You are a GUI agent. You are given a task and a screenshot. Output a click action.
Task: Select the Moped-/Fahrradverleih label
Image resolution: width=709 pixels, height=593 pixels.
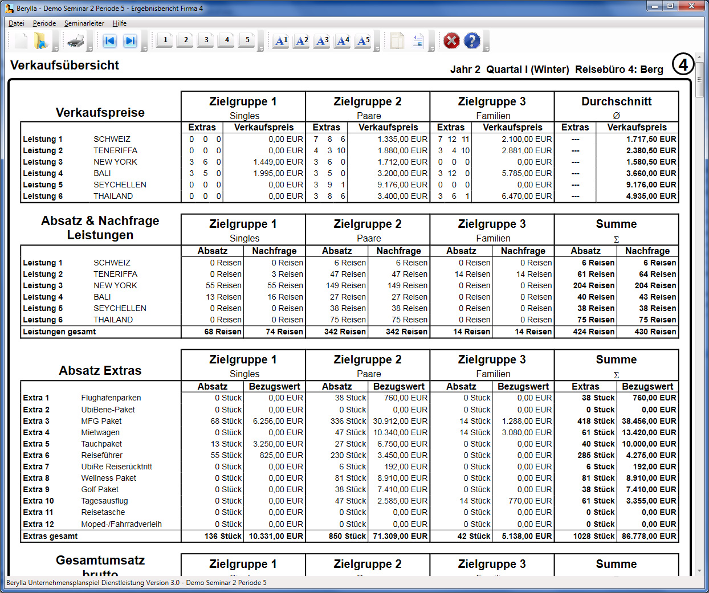point(121,524)
